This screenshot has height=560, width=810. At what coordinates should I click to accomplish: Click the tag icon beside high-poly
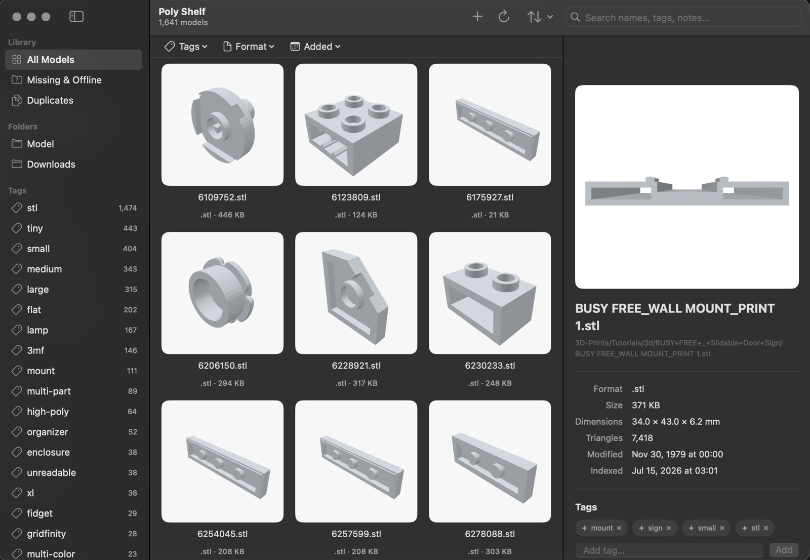(17, 412)
